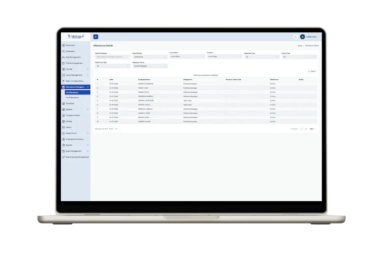Open the Work From Type dropdown
Screen dimensions: 380x253
click(113, 66)
